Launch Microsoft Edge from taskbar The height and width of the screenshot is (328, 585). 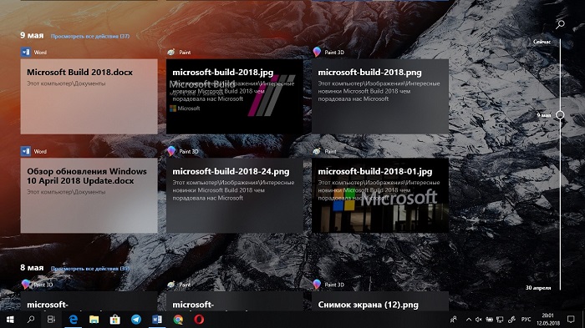coord(74,320)
